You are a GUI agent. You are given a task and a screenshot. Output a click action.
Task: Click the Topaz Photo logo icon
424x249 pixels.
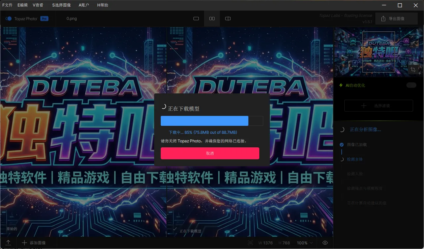(9, 19)
